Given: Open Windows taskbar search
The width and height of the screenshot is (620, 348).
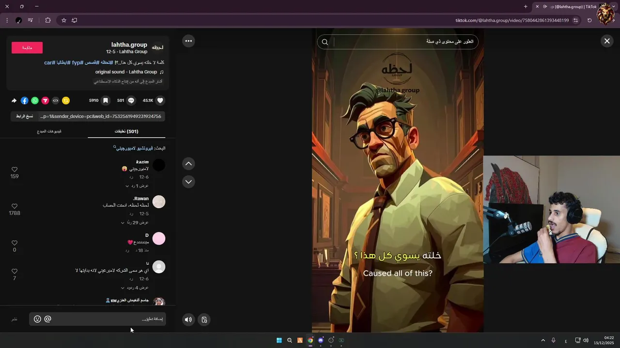Looking at the screenshot, I should tap(290, 340).
